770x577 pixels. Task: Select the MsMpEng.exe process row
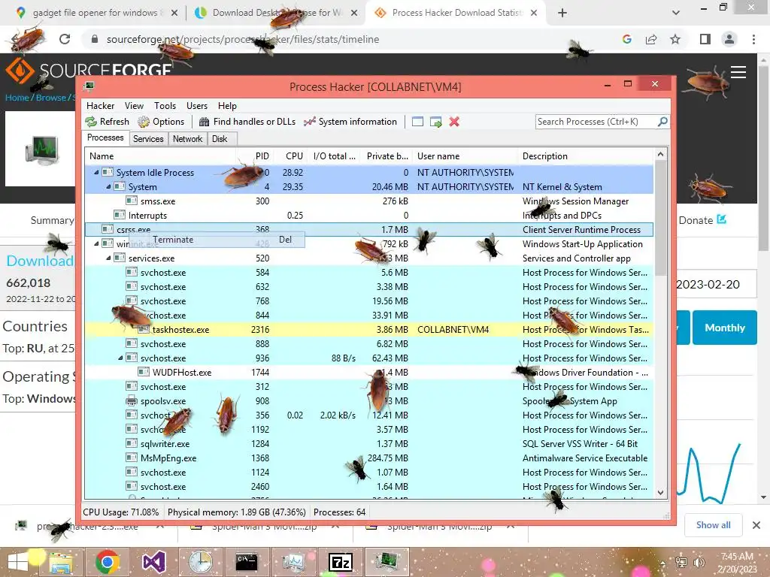click(368, 458)
